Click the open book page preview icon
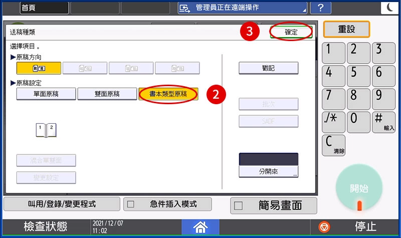Image resolution: width=401 pixels, height=238 pixels. (46, 130)
